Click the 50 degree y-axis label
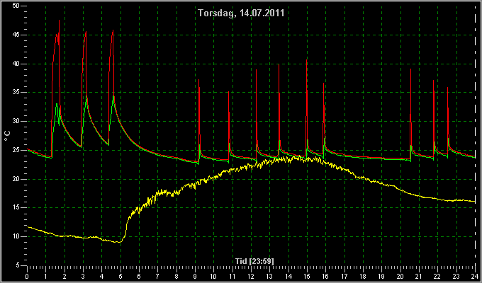Viewport: 482px width, 283px height. coord(16,6)
